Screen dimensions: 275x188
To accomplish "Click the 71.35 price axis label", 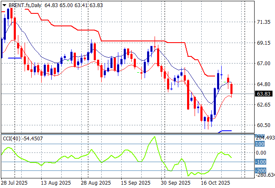I will 264,22.
